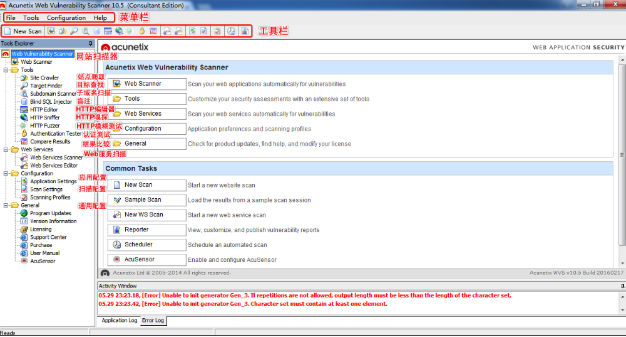Click Activity Window scrollbar down arrow
626x337 pixels.
(622, 310)
